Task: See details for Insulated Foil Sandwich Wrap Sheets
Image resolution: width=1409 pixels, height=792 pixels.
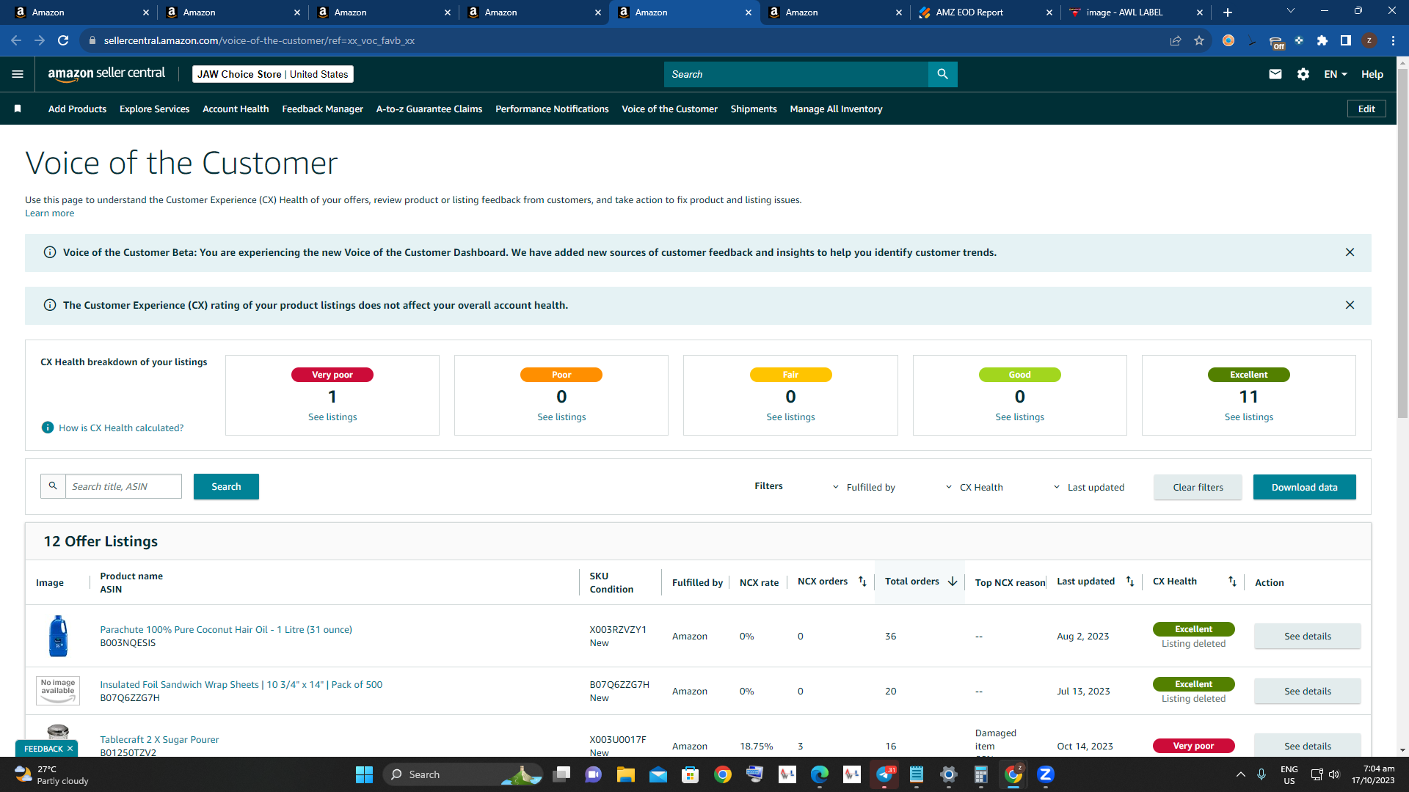Action: pyautogui.click(x=1307, y=691)
